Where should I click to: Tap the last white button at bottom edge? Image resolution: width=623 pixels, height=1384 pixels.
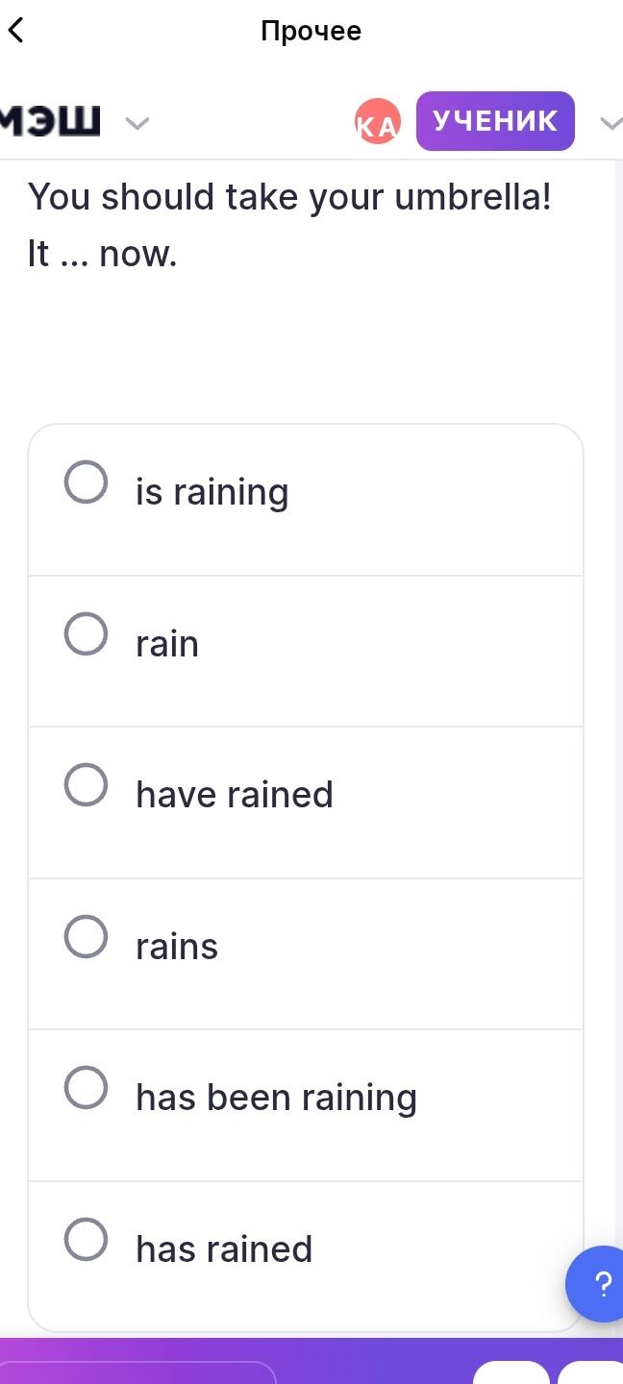click(590, 1372)
